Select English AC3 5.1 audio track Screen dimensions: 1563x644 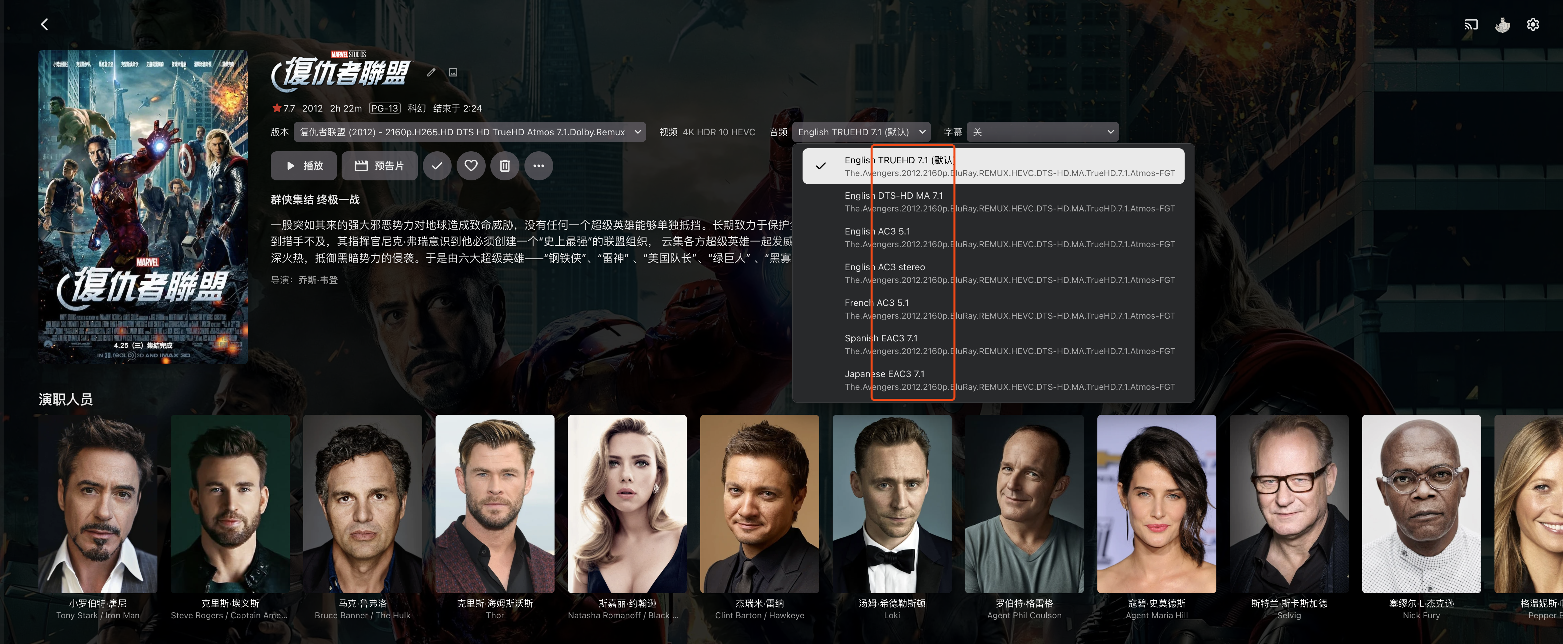[993, 238]
